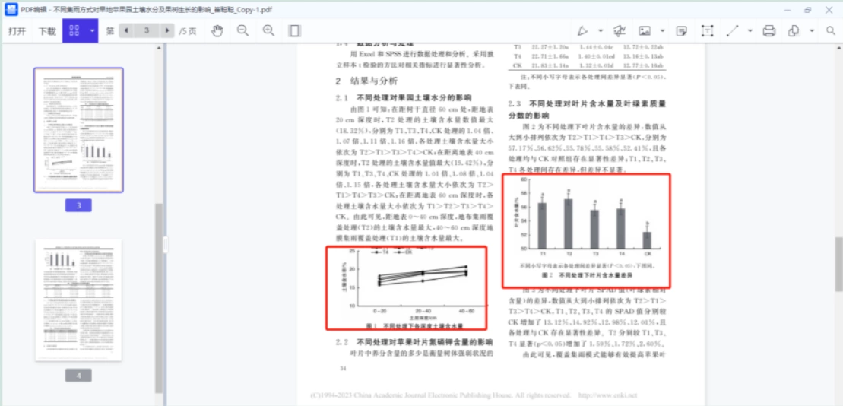Image resolution: width=843 pixels, height=406 pixels.
Task: Click the signature tool icon
Action: pos(620,31)
